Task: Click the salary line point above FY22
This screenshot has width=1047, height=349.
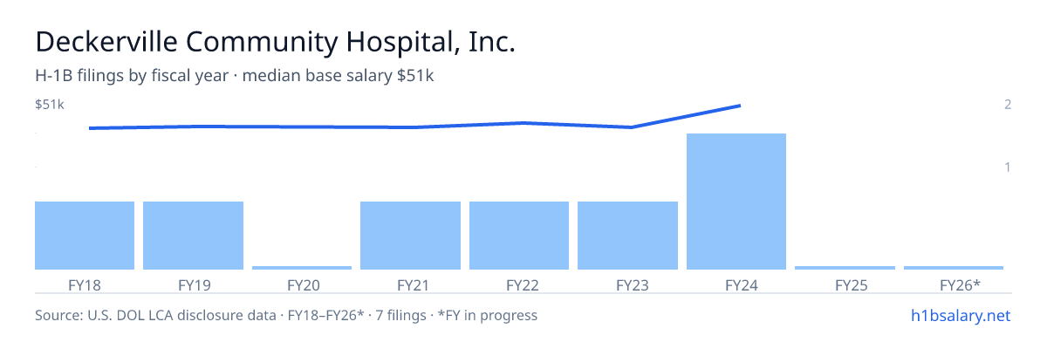Action: pyautogui.click(x=523, y=123)
